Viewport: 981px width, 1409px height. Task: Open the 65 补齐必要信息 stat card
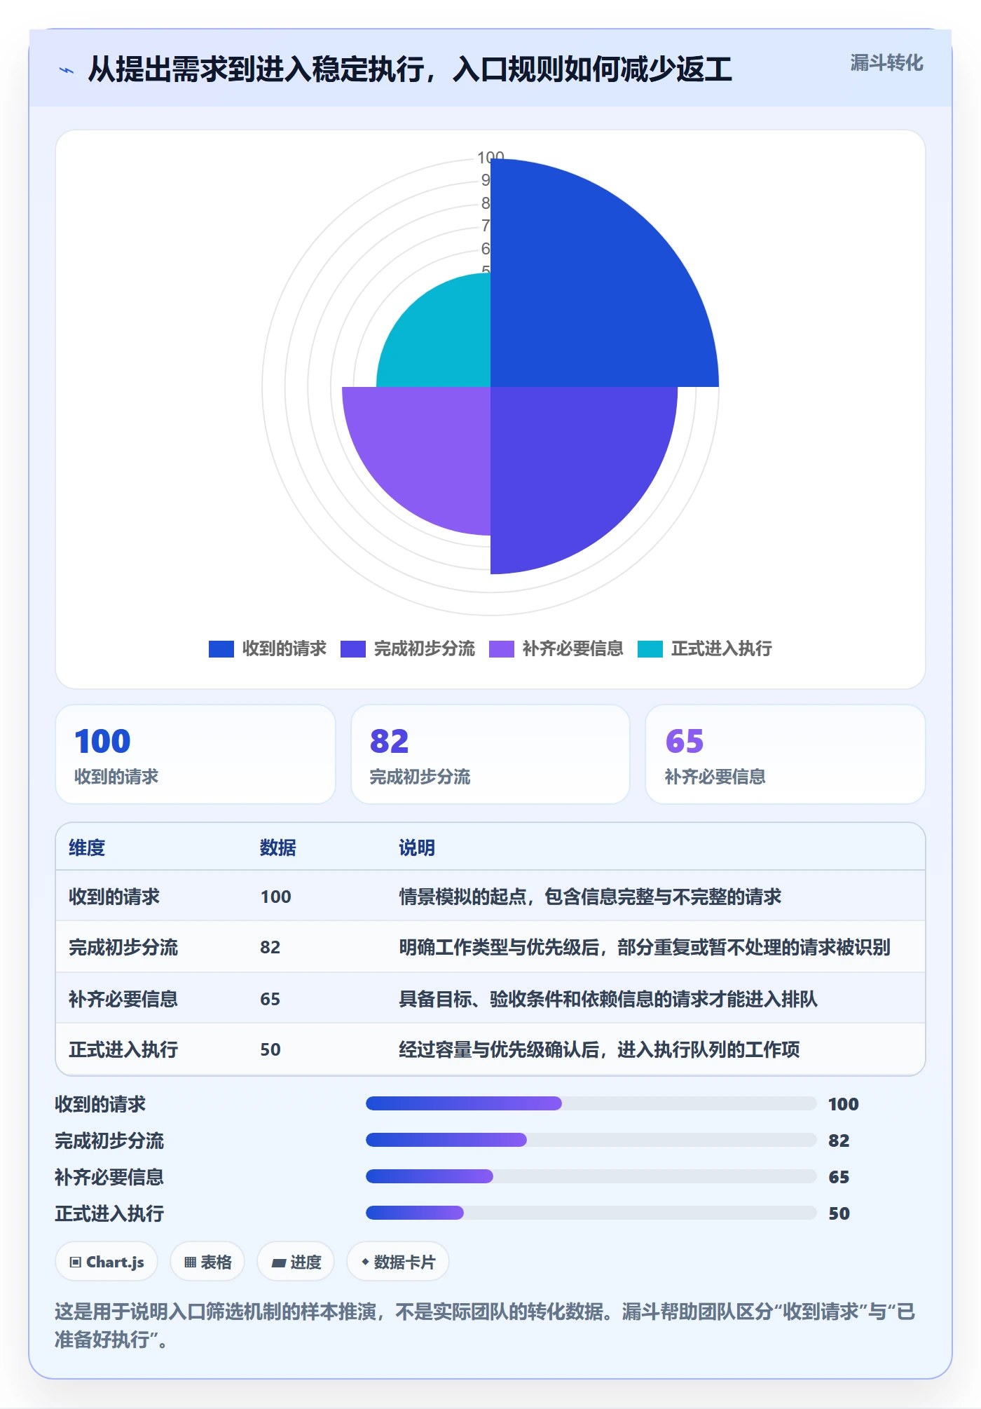click(786, 754)
